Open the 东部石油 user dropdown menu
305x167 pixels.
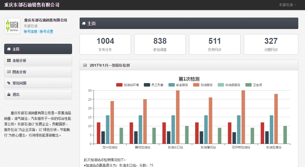[x=287, y=5]
